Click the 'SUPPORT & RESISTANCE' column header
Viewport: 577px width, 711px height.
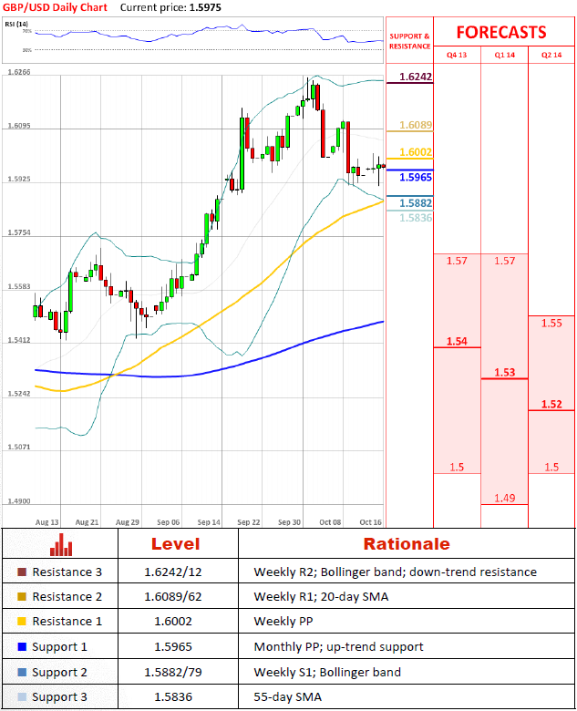[x=409, y=41]
